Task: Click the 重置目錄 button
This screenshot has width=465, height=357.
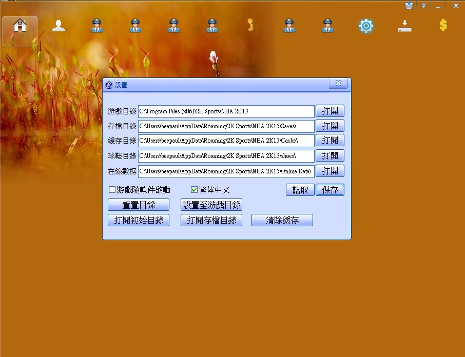Action: click(139, 205)
